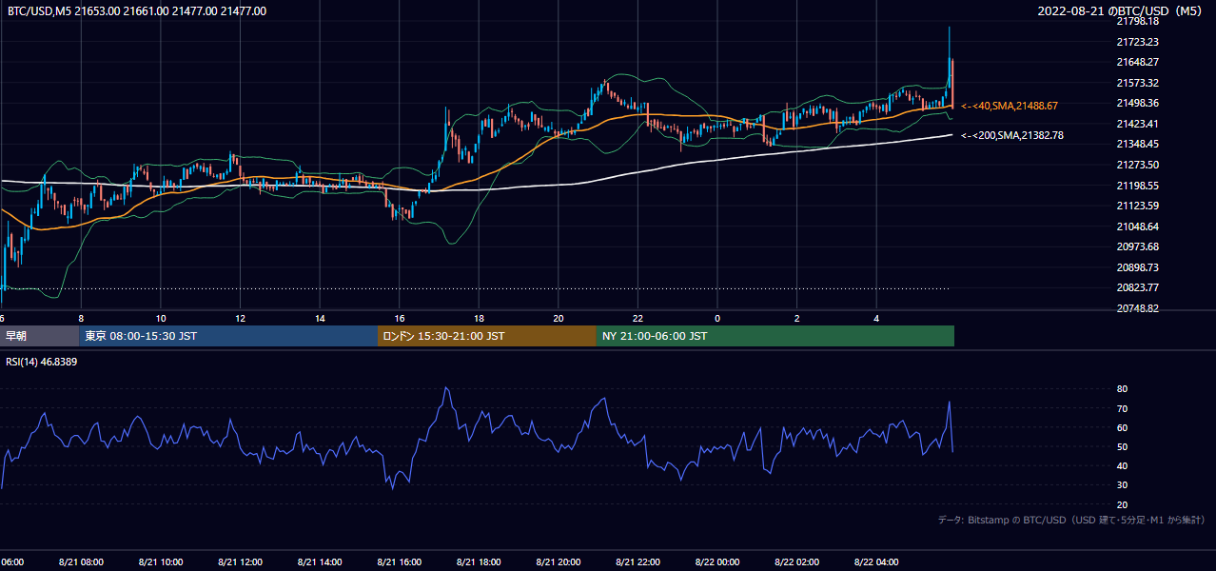Click the 8/22 04:00 time label
The width and height of the screenshot is (1216, 571).
click(876, 561)
